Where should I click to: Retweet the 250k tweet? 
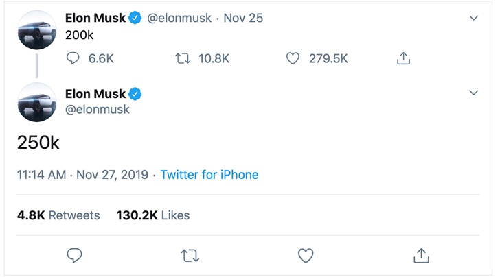pyautogui.click(x=190, y=256)
